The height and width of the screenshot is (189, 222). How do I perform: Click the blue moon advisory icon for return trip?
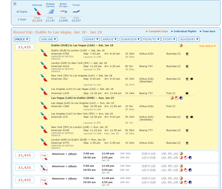click(181, 98)
